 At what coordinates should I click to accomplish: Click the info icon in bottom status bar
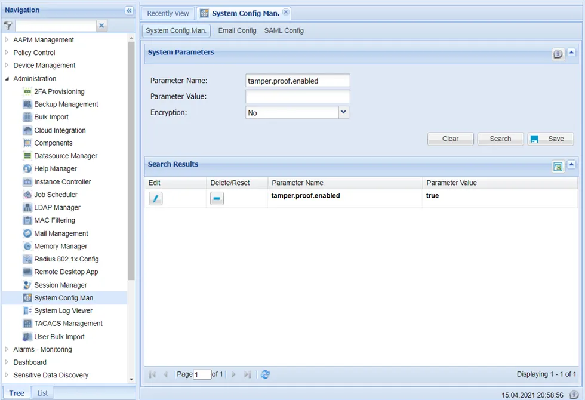[574, 395]
